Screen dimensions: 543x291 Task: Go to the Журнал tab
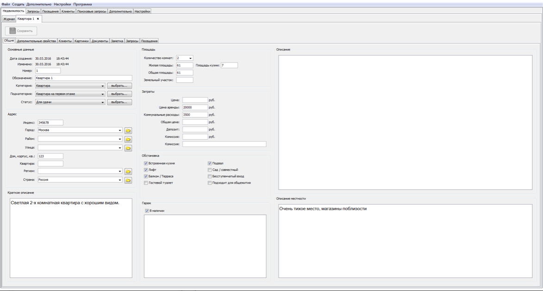9,19
